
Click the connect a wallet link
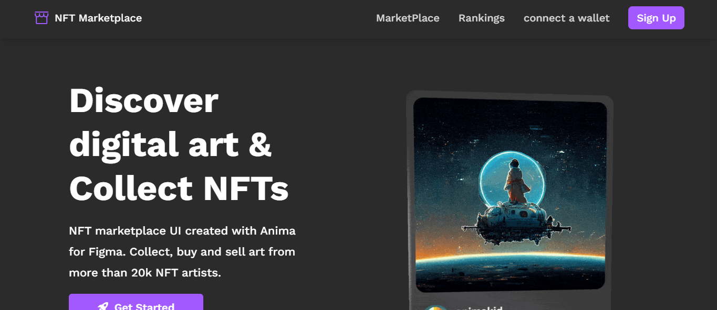(x=566, y=18)
